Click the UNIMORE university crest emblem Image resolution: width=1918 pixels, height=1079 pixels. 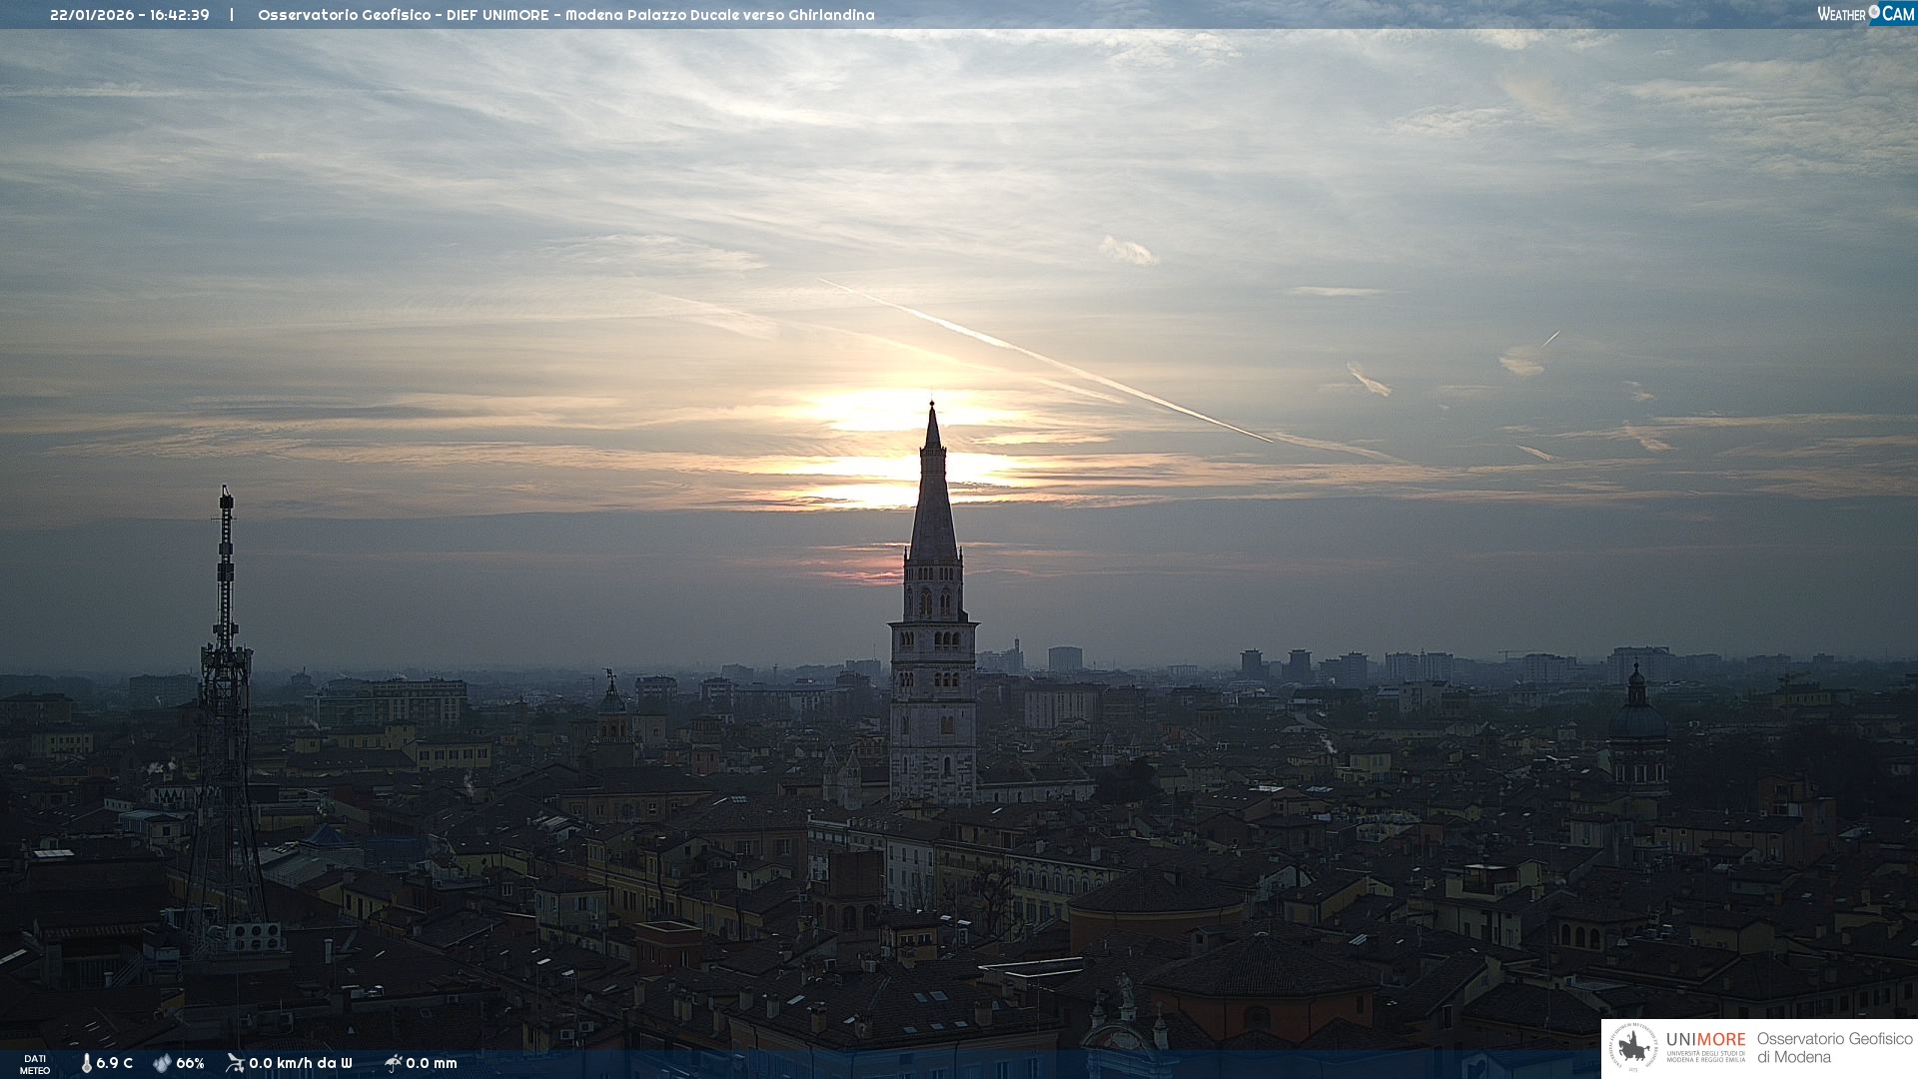click(x=1633, y=1048)
